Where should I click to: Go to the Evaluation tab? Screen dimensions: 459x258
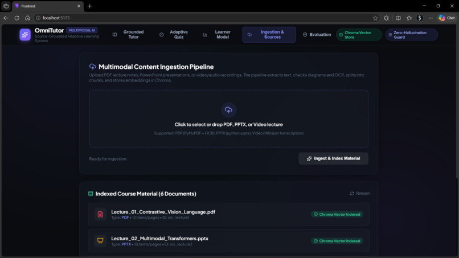point(317,35)
